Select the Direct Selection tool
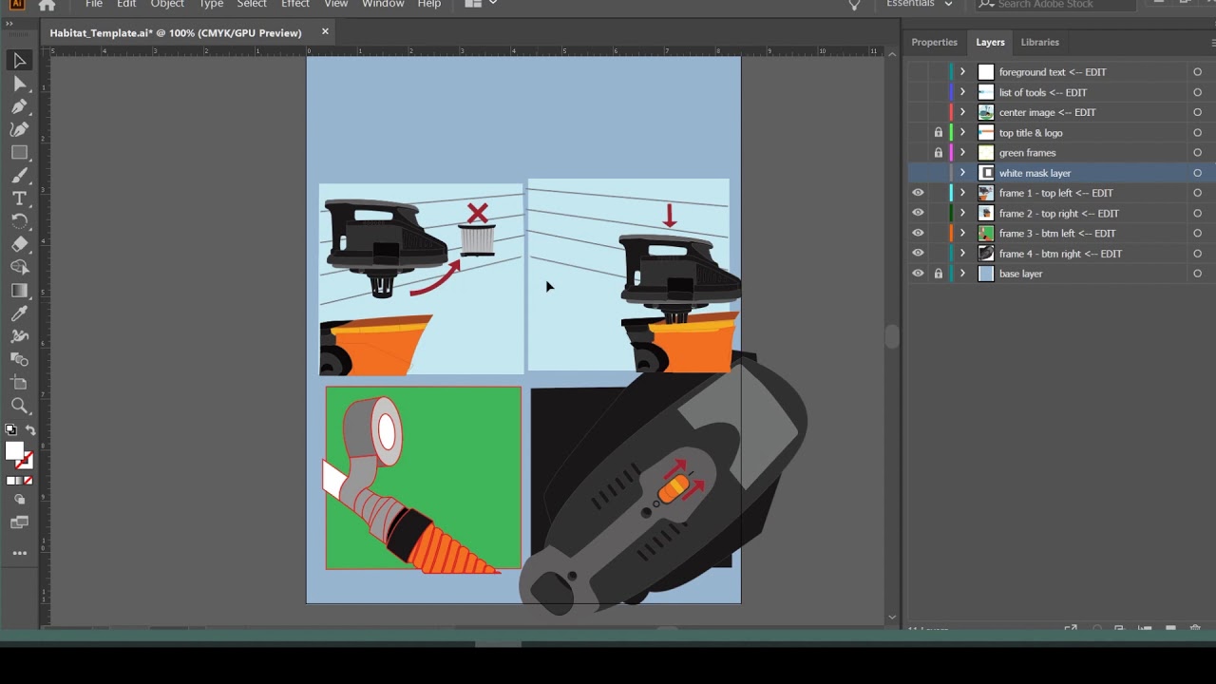 19,84
